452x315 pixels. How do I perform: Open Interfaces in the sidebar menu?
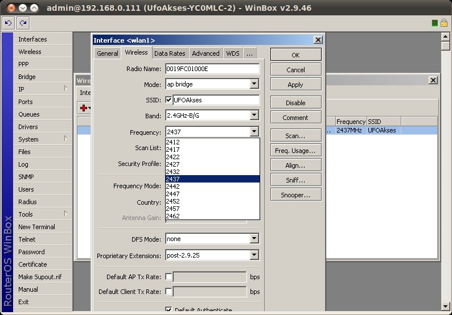[x=32, y=39]
